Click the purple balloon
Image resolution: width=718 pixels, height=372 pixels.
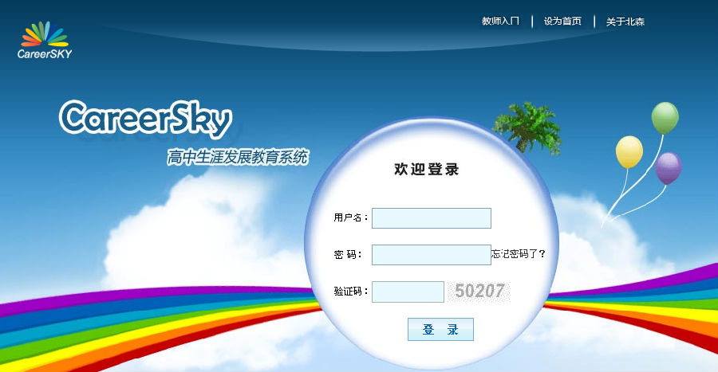click(x=668, y=168)
